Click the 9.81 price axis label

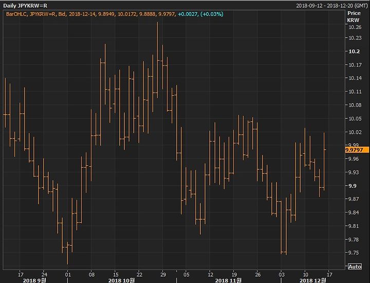click(x=354, y=226)
